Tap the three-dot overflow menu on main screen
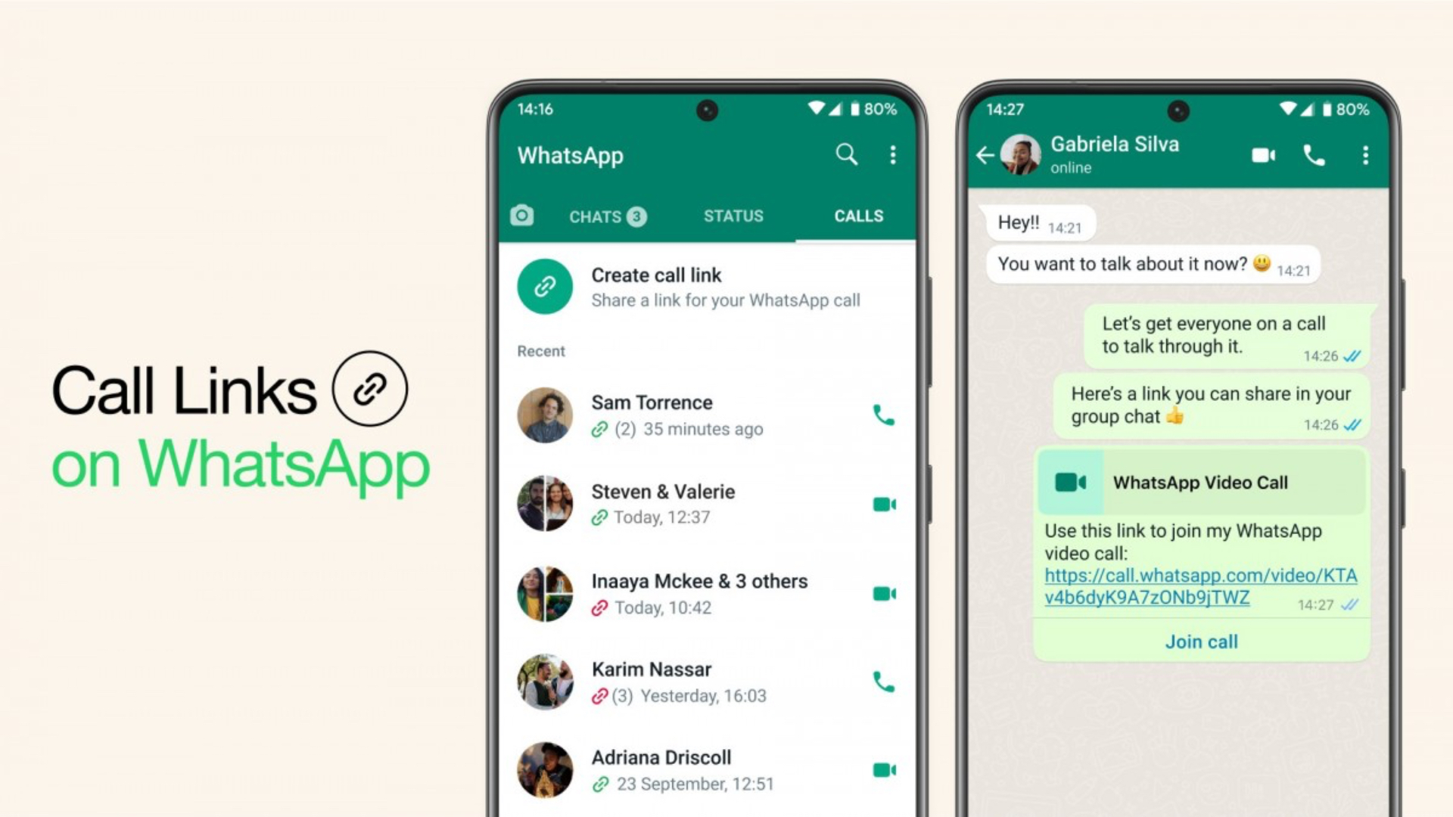The width and height of the screenshot is (1453, 817). pyautogui.click(x=892, y=156)
